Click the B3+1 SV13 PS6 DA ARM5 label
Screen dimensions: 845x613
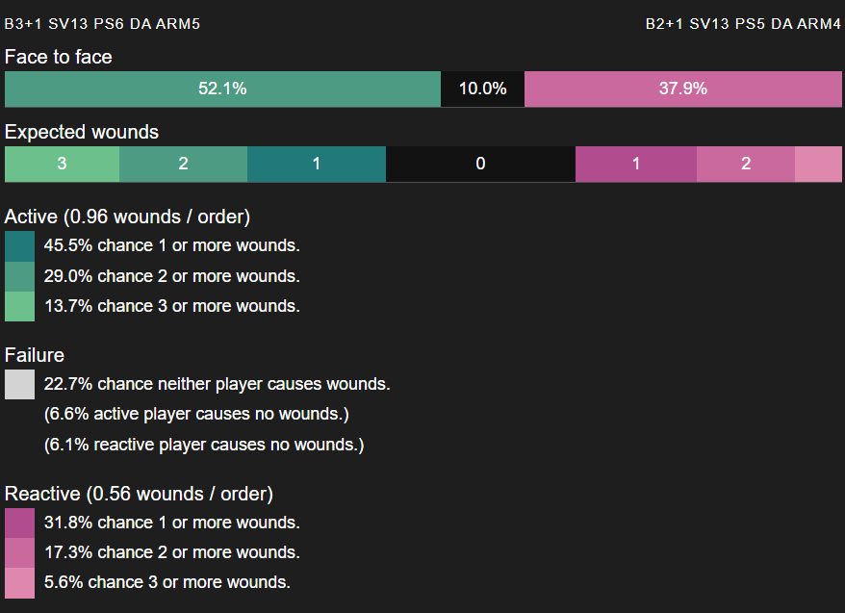tap(102, 24)
